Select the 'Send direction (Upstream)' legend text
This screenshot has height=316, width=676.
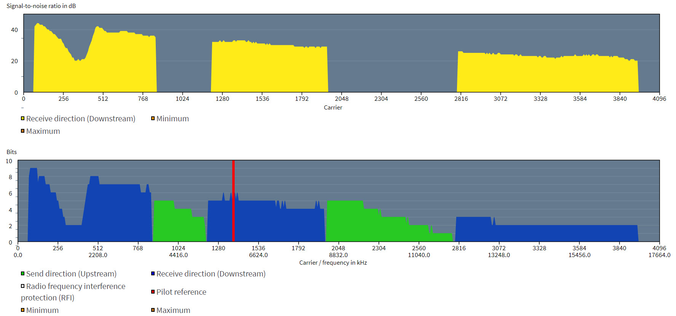(x=71, y=274)
